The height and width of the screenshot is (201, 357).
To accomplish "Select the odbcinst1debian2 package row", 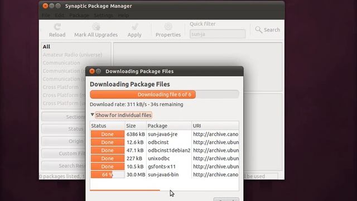I will (x=165, y=150).
